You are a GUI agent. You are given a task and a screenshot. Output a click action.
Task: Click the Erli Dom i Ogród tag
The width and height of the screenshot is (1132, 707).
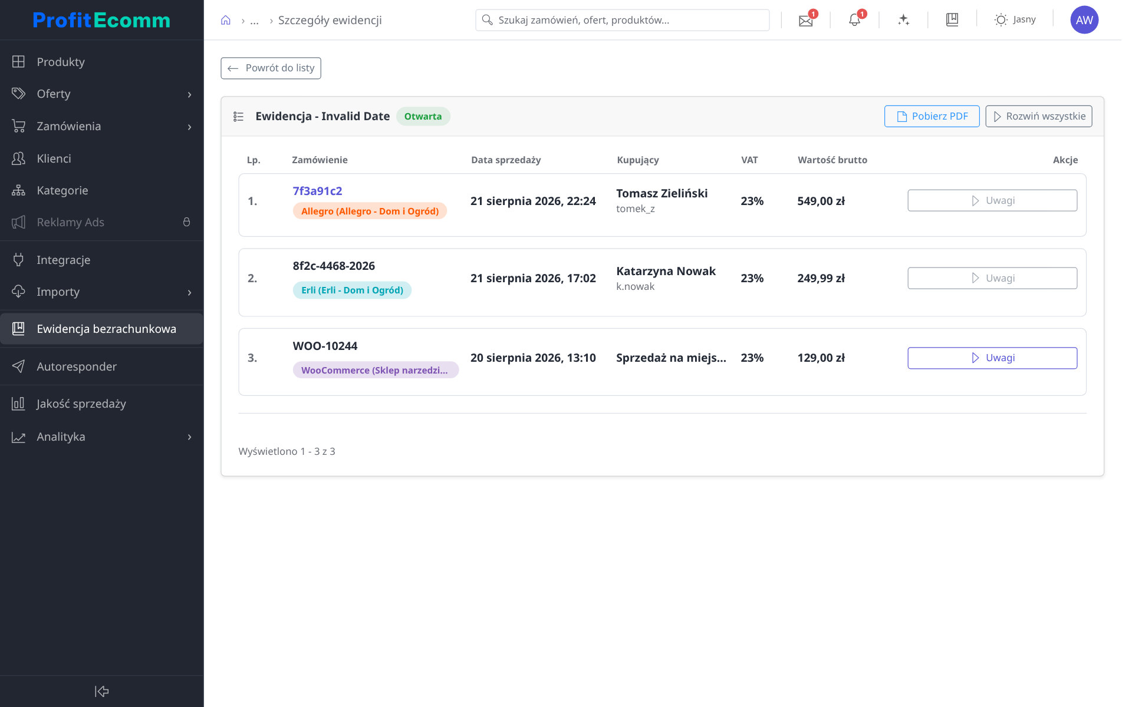[x=352, y=290]
